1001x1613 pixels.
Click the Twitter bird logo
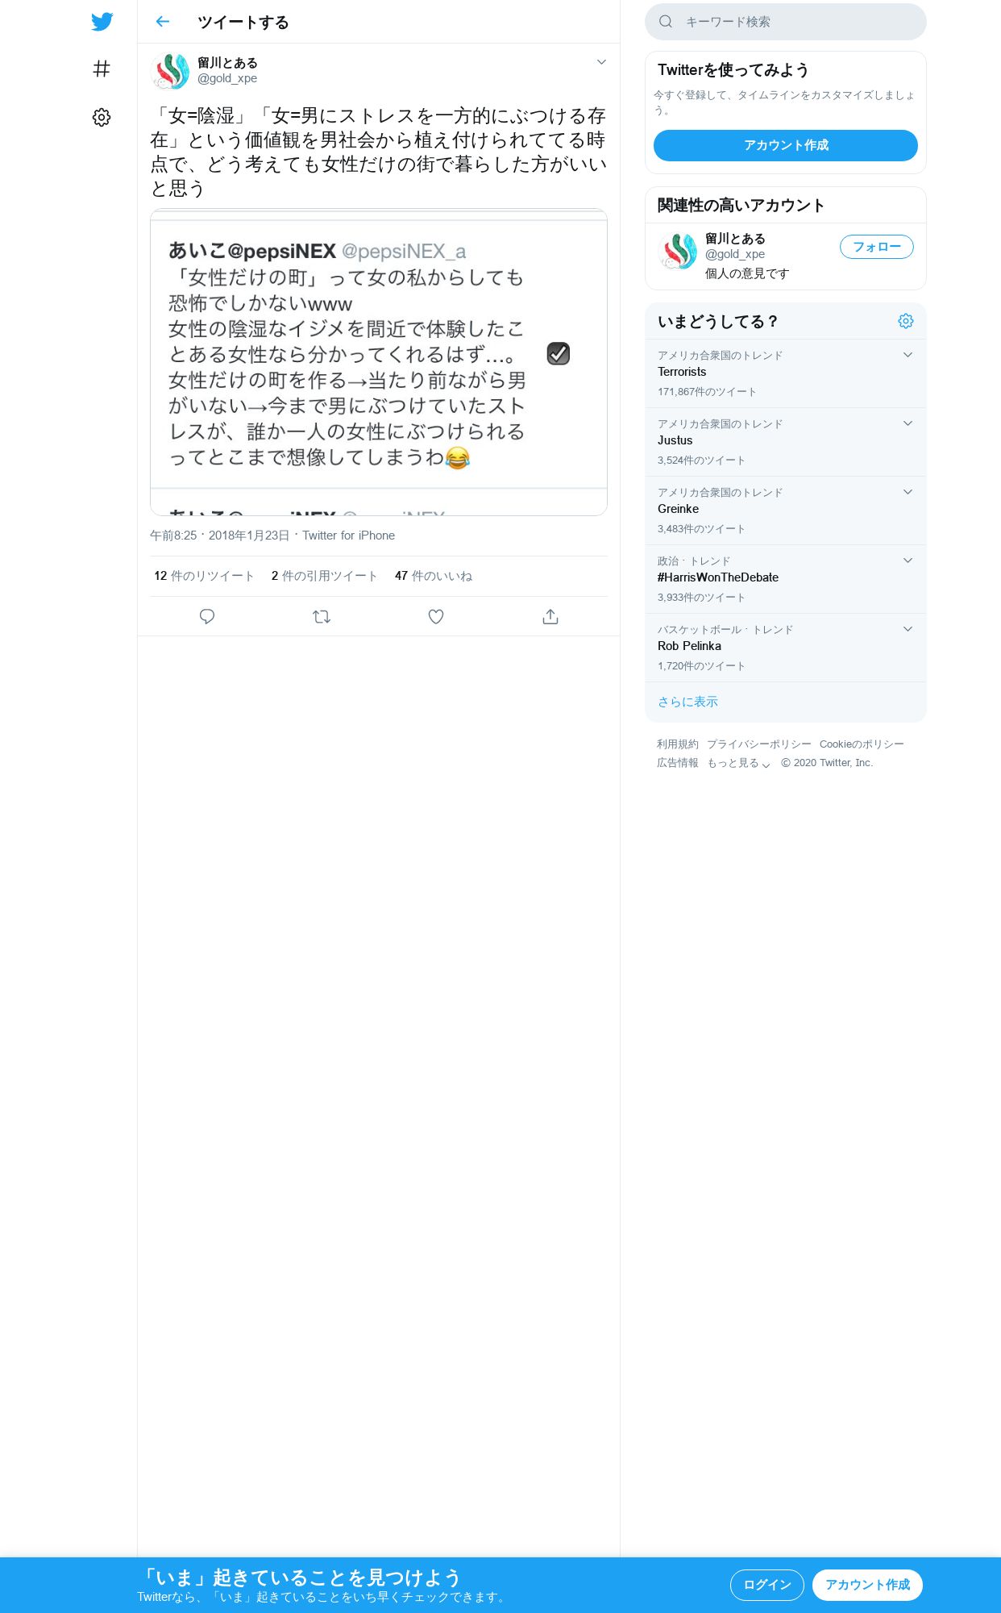(102, 22)
